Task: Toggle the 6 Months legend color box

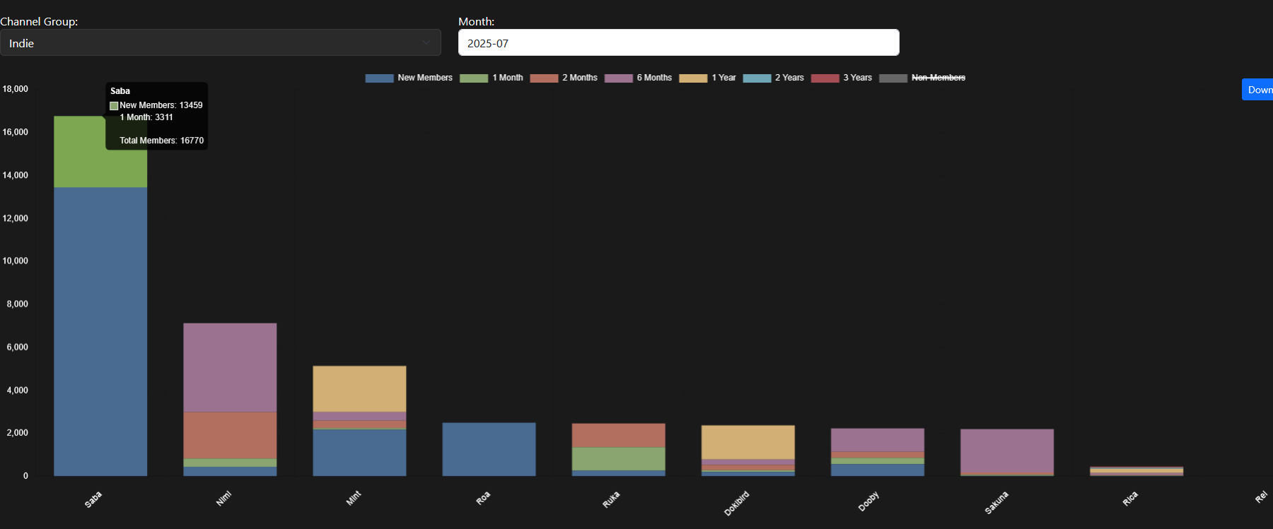Action: click(618, 78)
